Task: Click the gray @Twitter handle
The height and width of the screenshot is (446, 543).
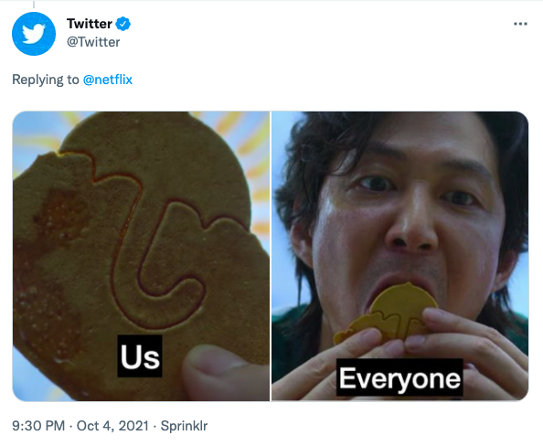Action: [x=93, y=42]
